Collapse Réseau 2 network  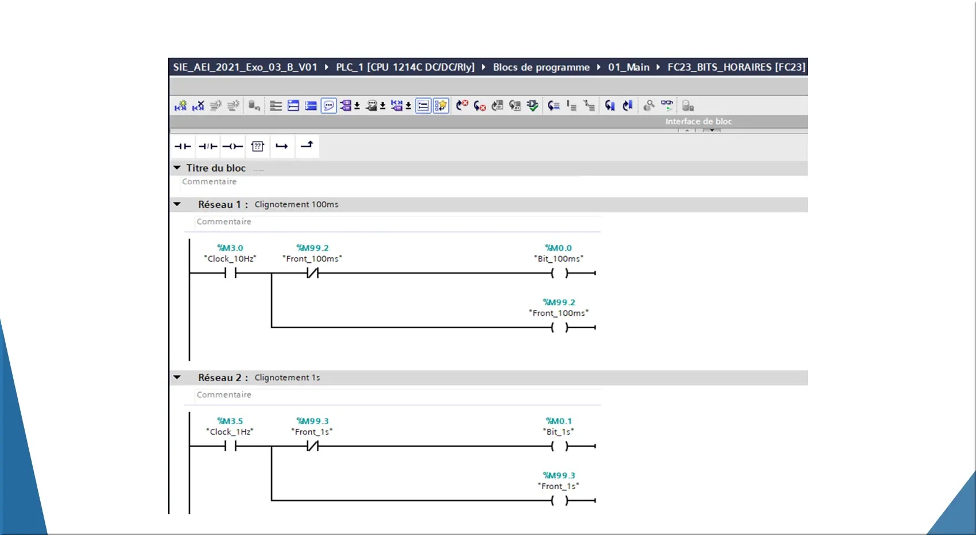click(x=177, y=378)
